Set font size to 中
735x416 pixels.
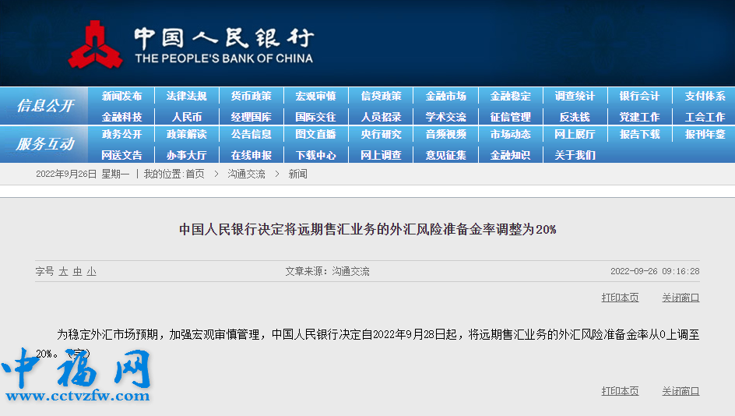click(x=77, y=271)
